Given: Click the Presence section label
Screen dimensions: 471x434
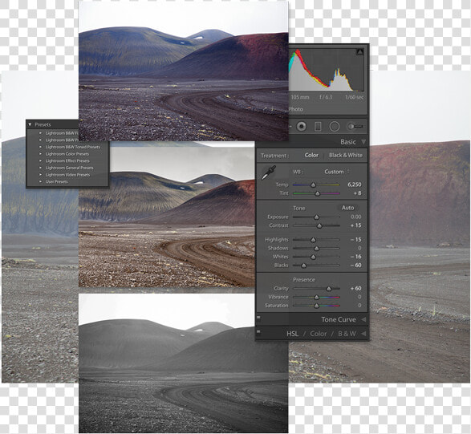Looking at the screenshot, I should coord(304,280).
